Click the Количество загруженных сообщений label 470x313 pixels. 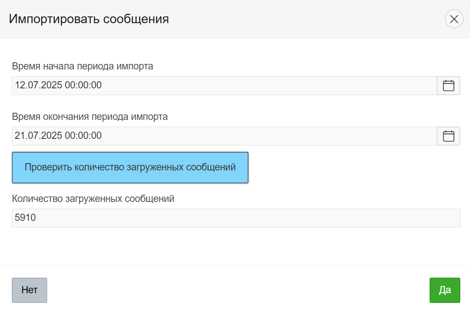pyautogui.click(x=93, y=199)
